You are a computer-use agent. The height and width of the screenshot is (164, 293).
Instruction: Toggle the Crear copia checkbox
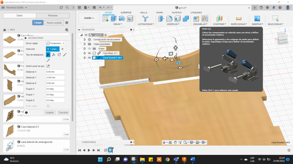(48, 106)
